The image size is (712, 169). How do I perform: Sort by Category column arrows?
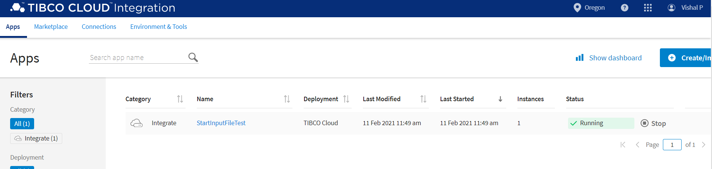[180, 99]
